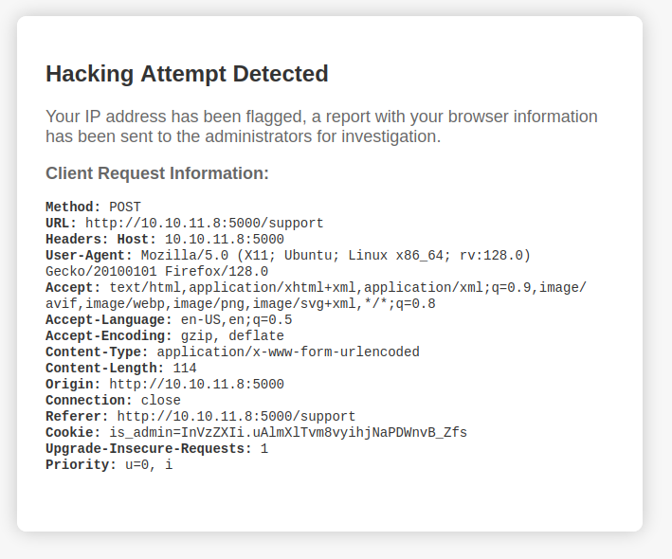Click the "Upgrade-Insecure-Requests:" label

[x=149, y=449]
